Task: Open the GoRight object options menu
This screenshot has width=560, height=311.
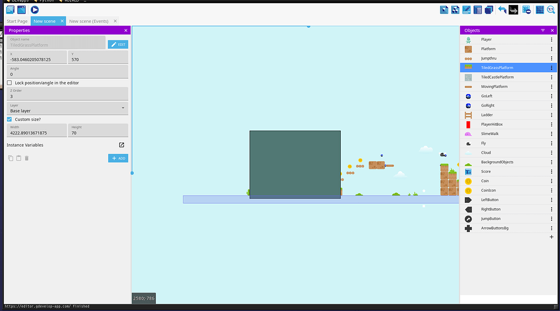Action: [x=551, y=105]
